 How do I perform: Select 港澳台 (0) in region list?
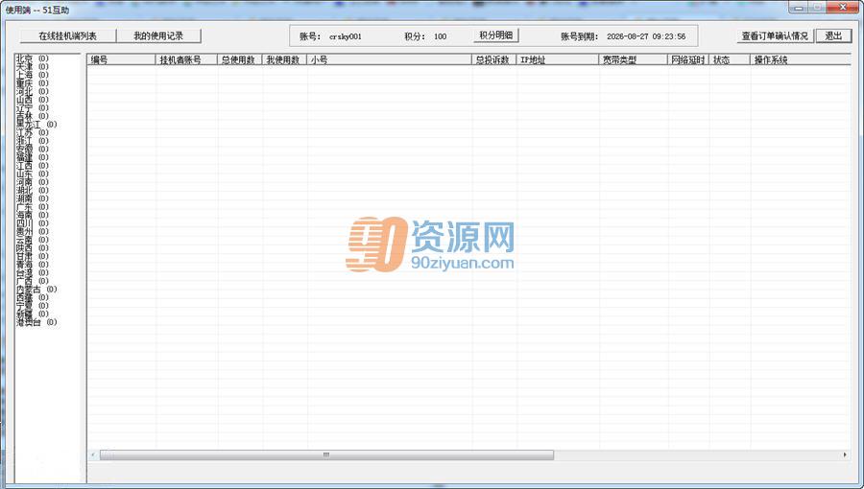[x=36, y=322]
